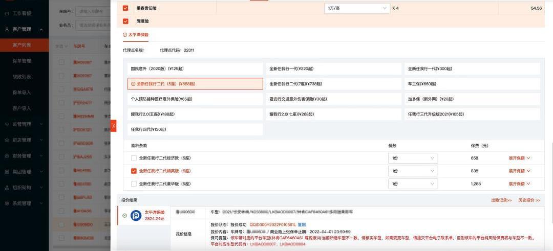Expand 财务管理 menu chevron
553x251 pixels.
[x=41, y=156]
